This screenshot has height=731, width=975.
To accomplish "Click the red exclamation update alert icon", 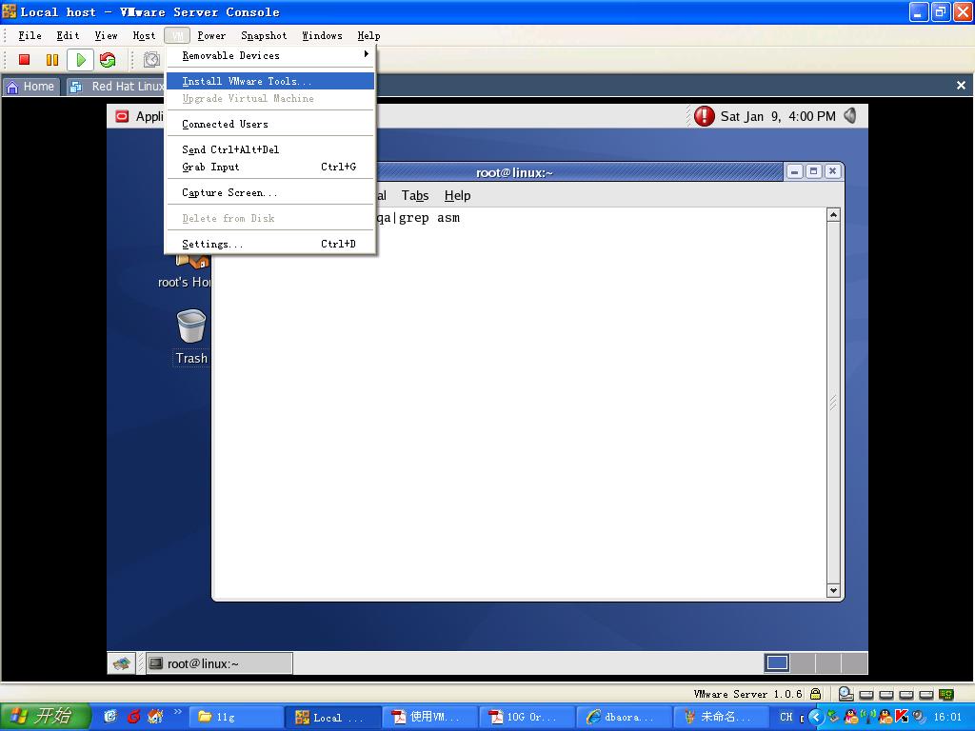I will coord(704,116).
